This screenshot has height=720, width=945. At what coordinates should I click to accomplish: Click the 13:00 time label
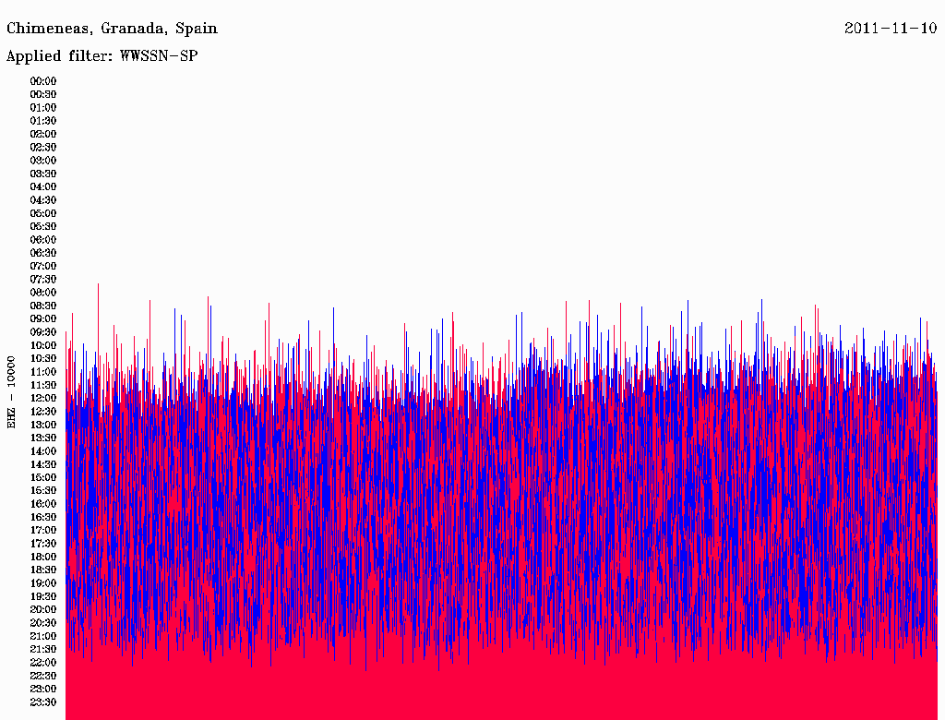coord(43,425)
